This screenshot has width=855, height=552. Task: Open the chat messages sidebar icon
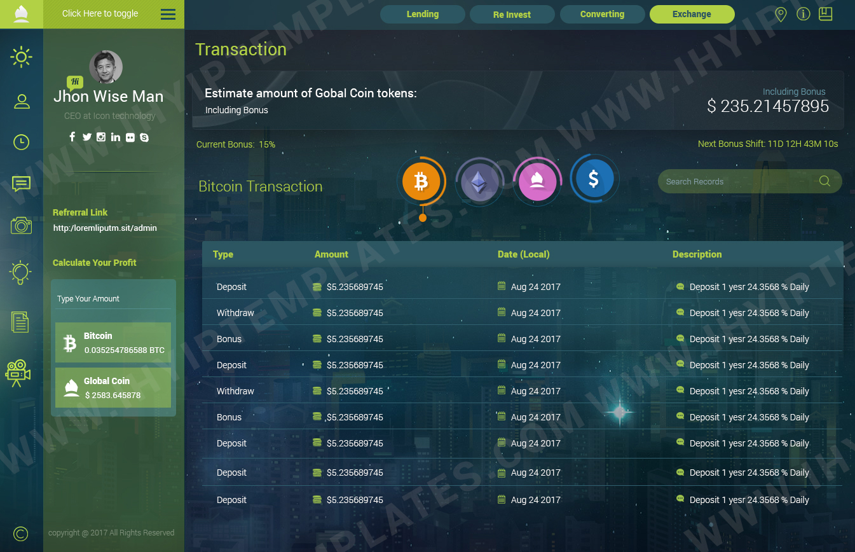(21, 184)
